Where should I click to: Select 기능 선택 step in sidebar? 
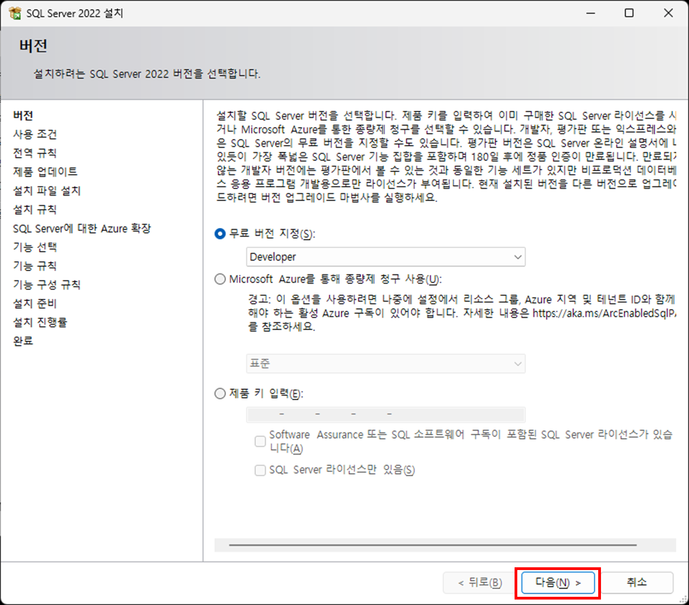point(35,247)
